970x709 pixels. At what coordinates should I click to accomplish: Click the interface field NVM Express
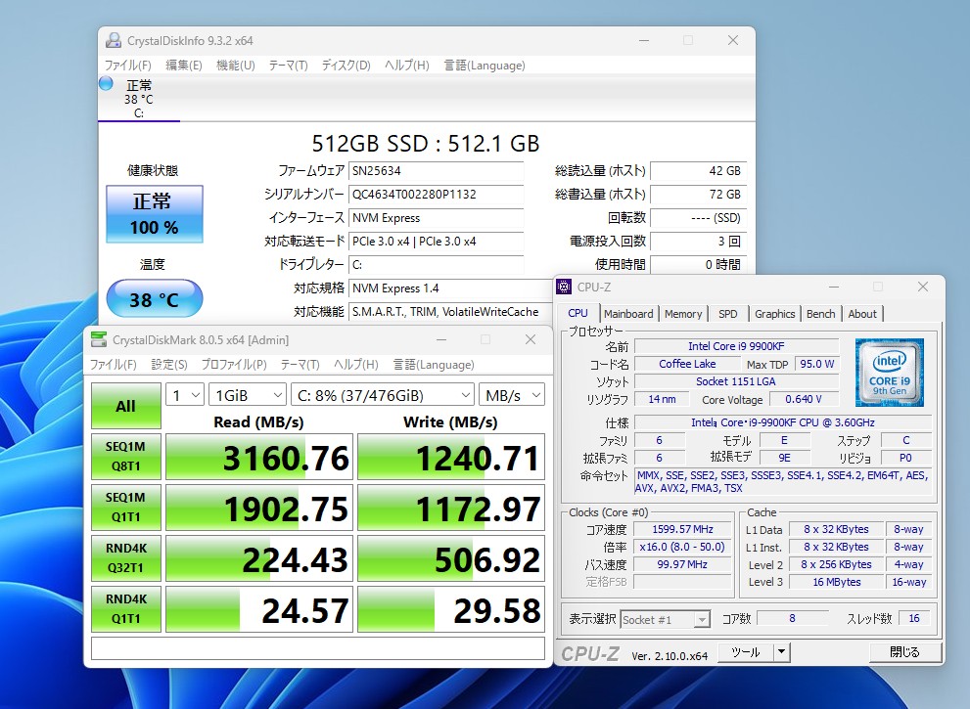(x=437, y=217)
